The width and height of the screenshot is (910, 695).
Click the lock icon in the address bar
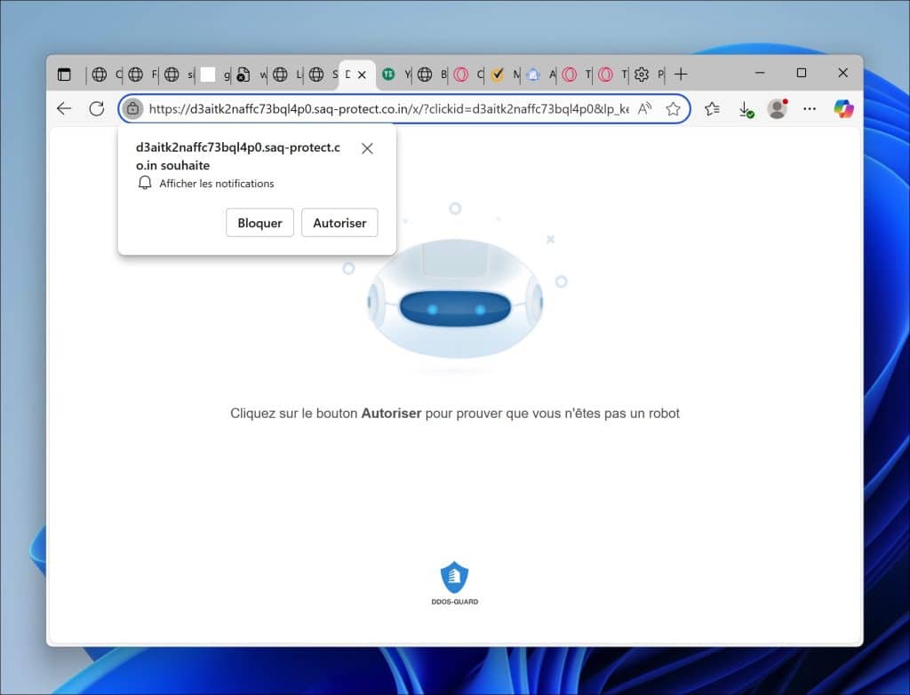tap(133, 108)
